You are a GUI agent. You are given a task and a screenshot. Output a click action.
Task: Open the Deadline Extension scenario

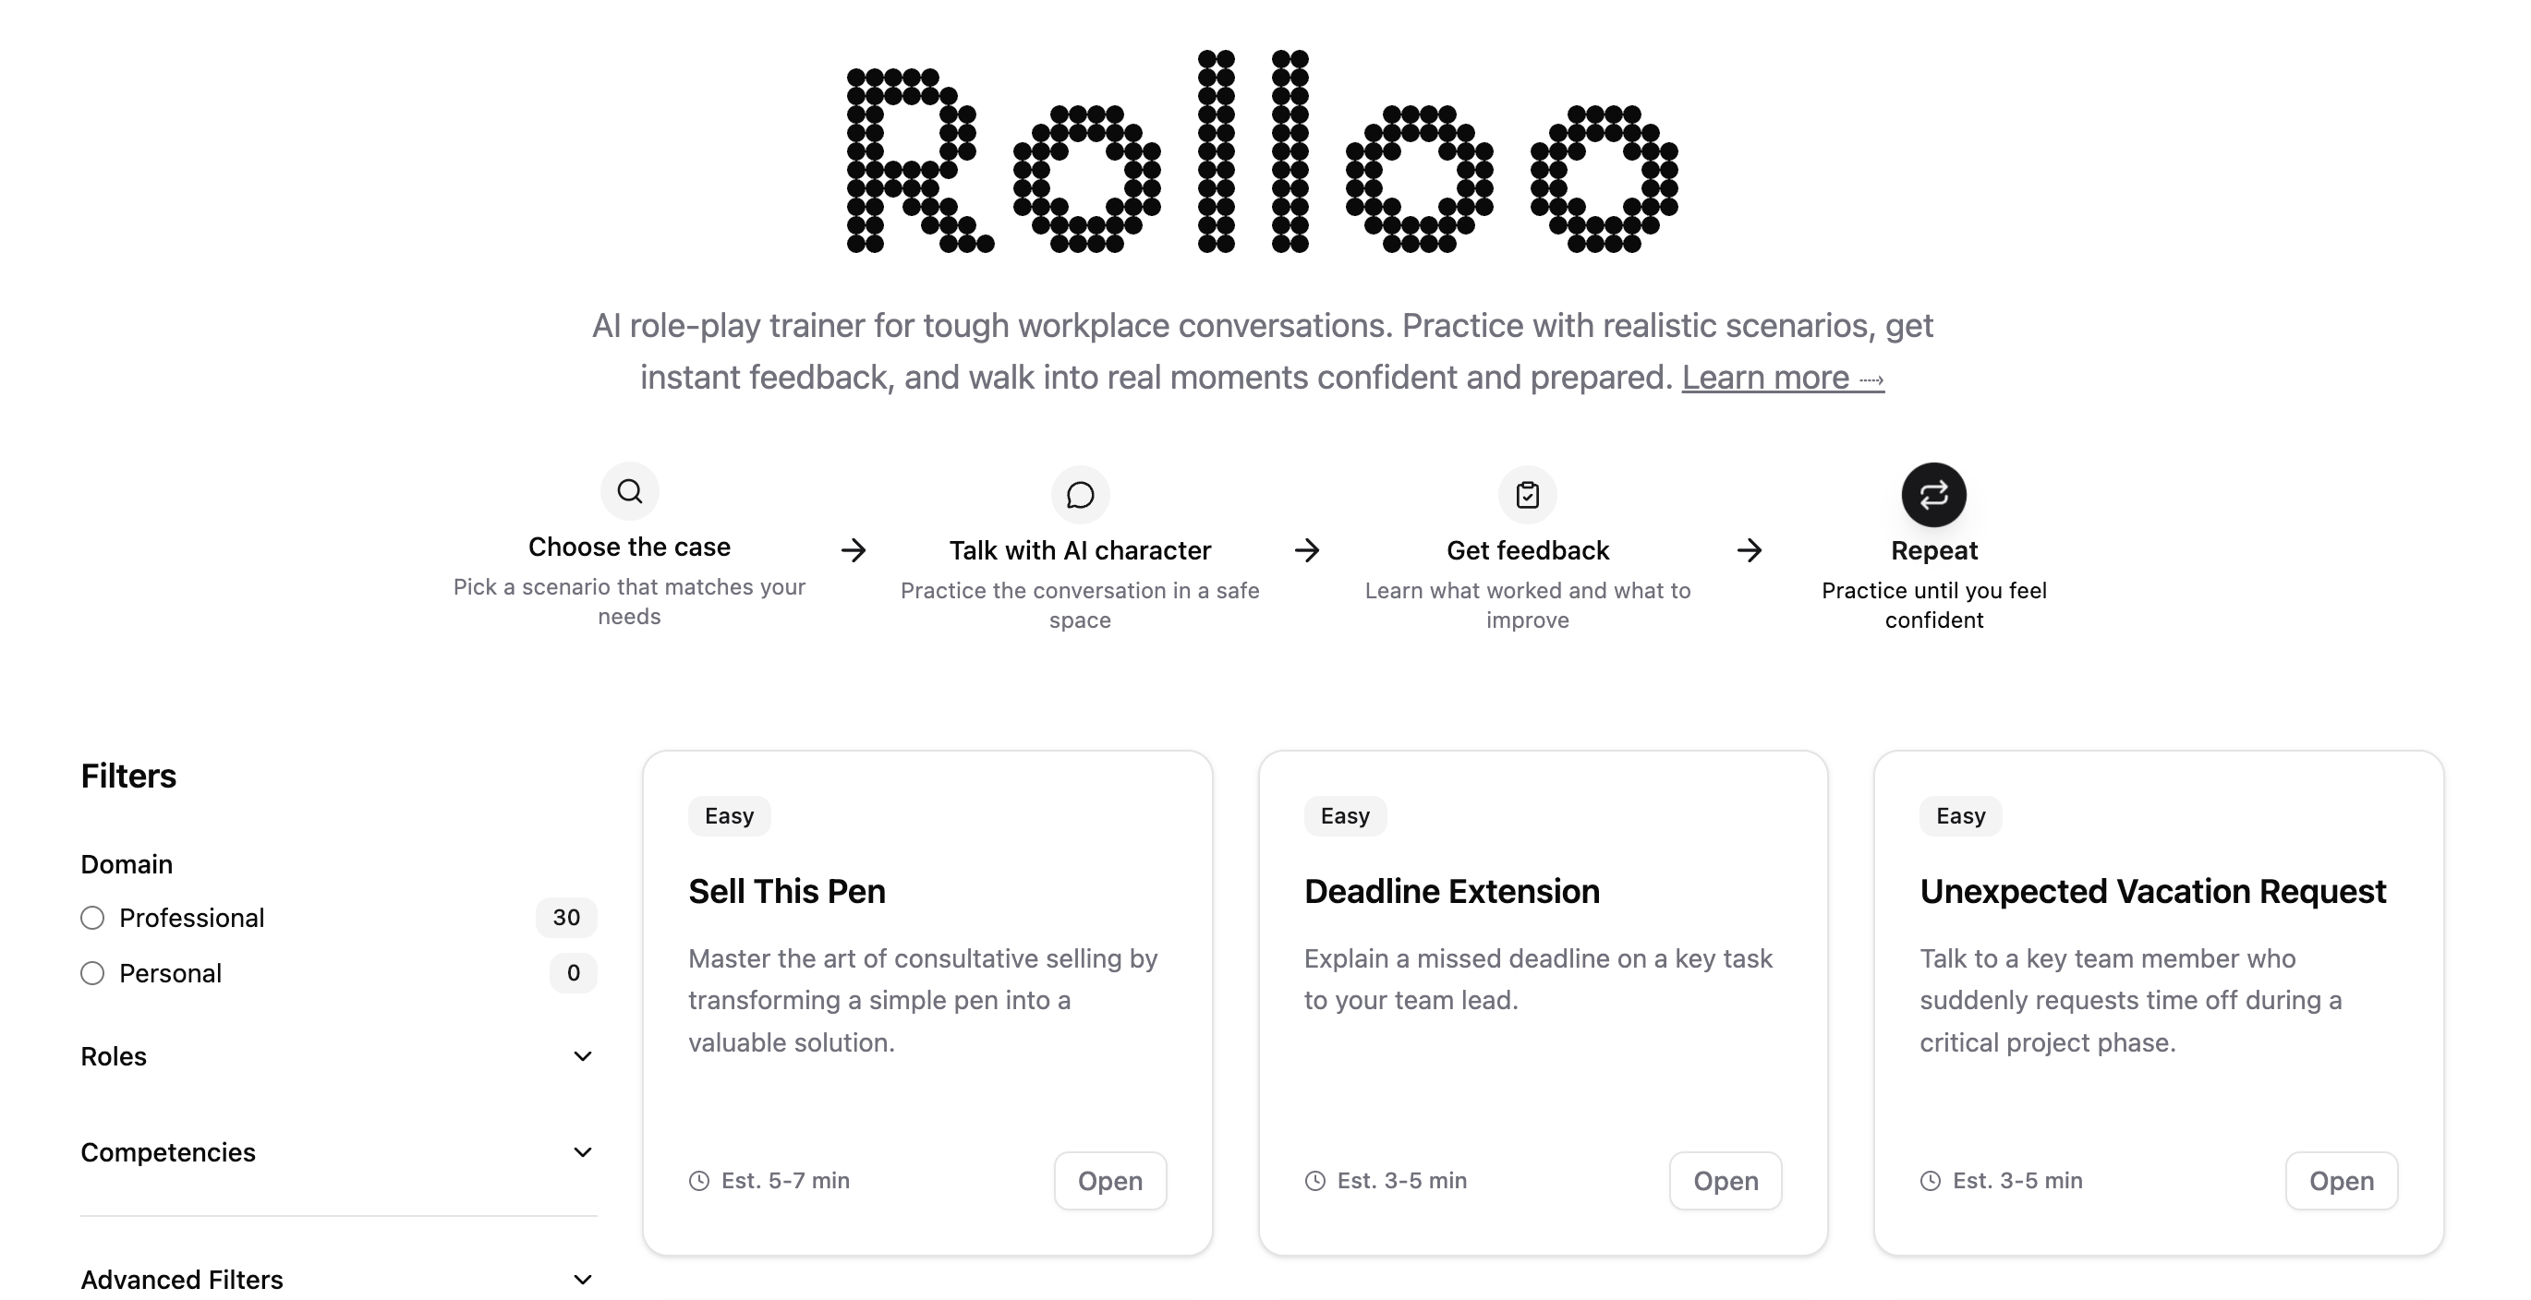click(1725, 1181)
